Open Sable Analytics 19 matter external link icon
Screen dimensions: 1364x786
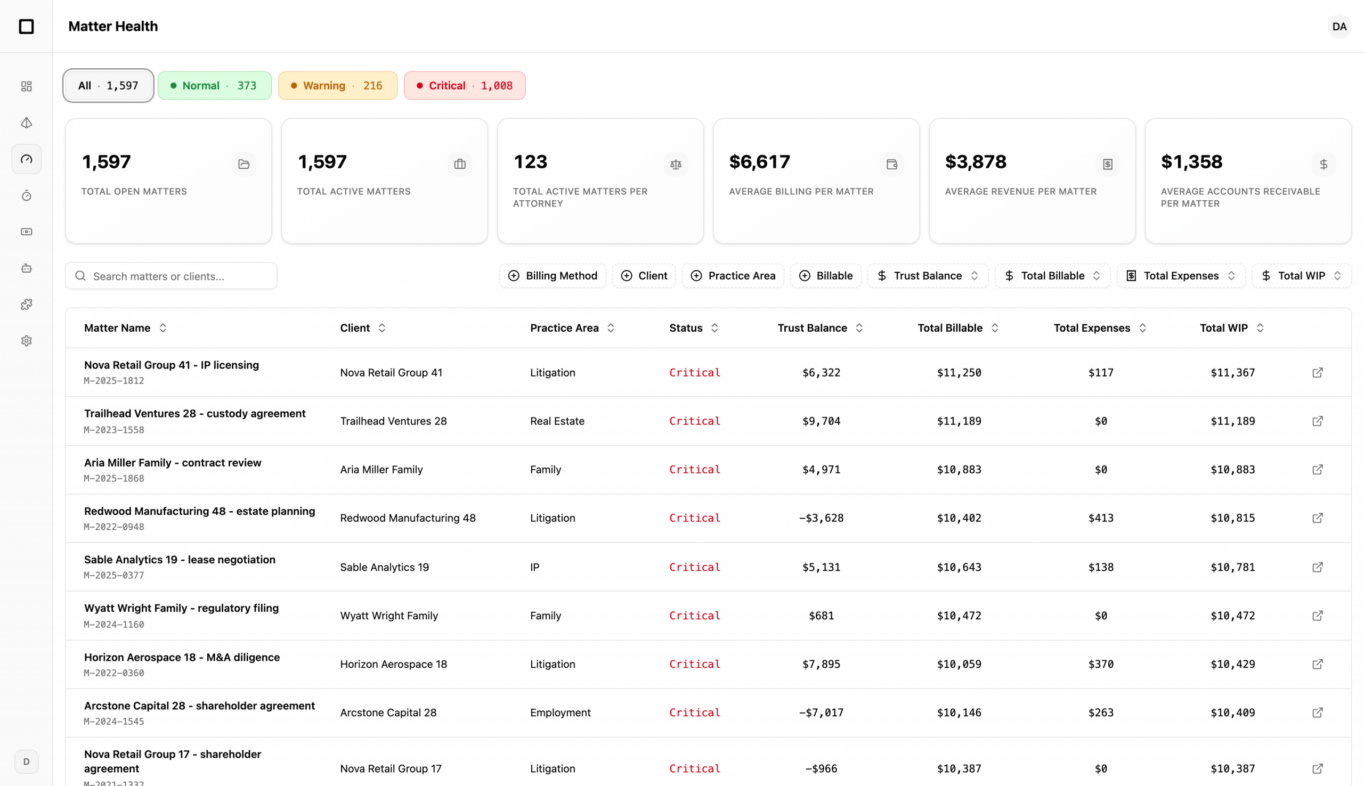[1318, 567]
